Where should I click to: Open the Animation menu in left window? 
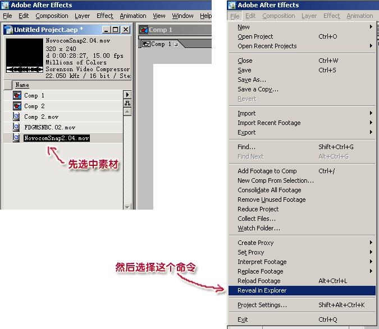(x=133, y=16)
